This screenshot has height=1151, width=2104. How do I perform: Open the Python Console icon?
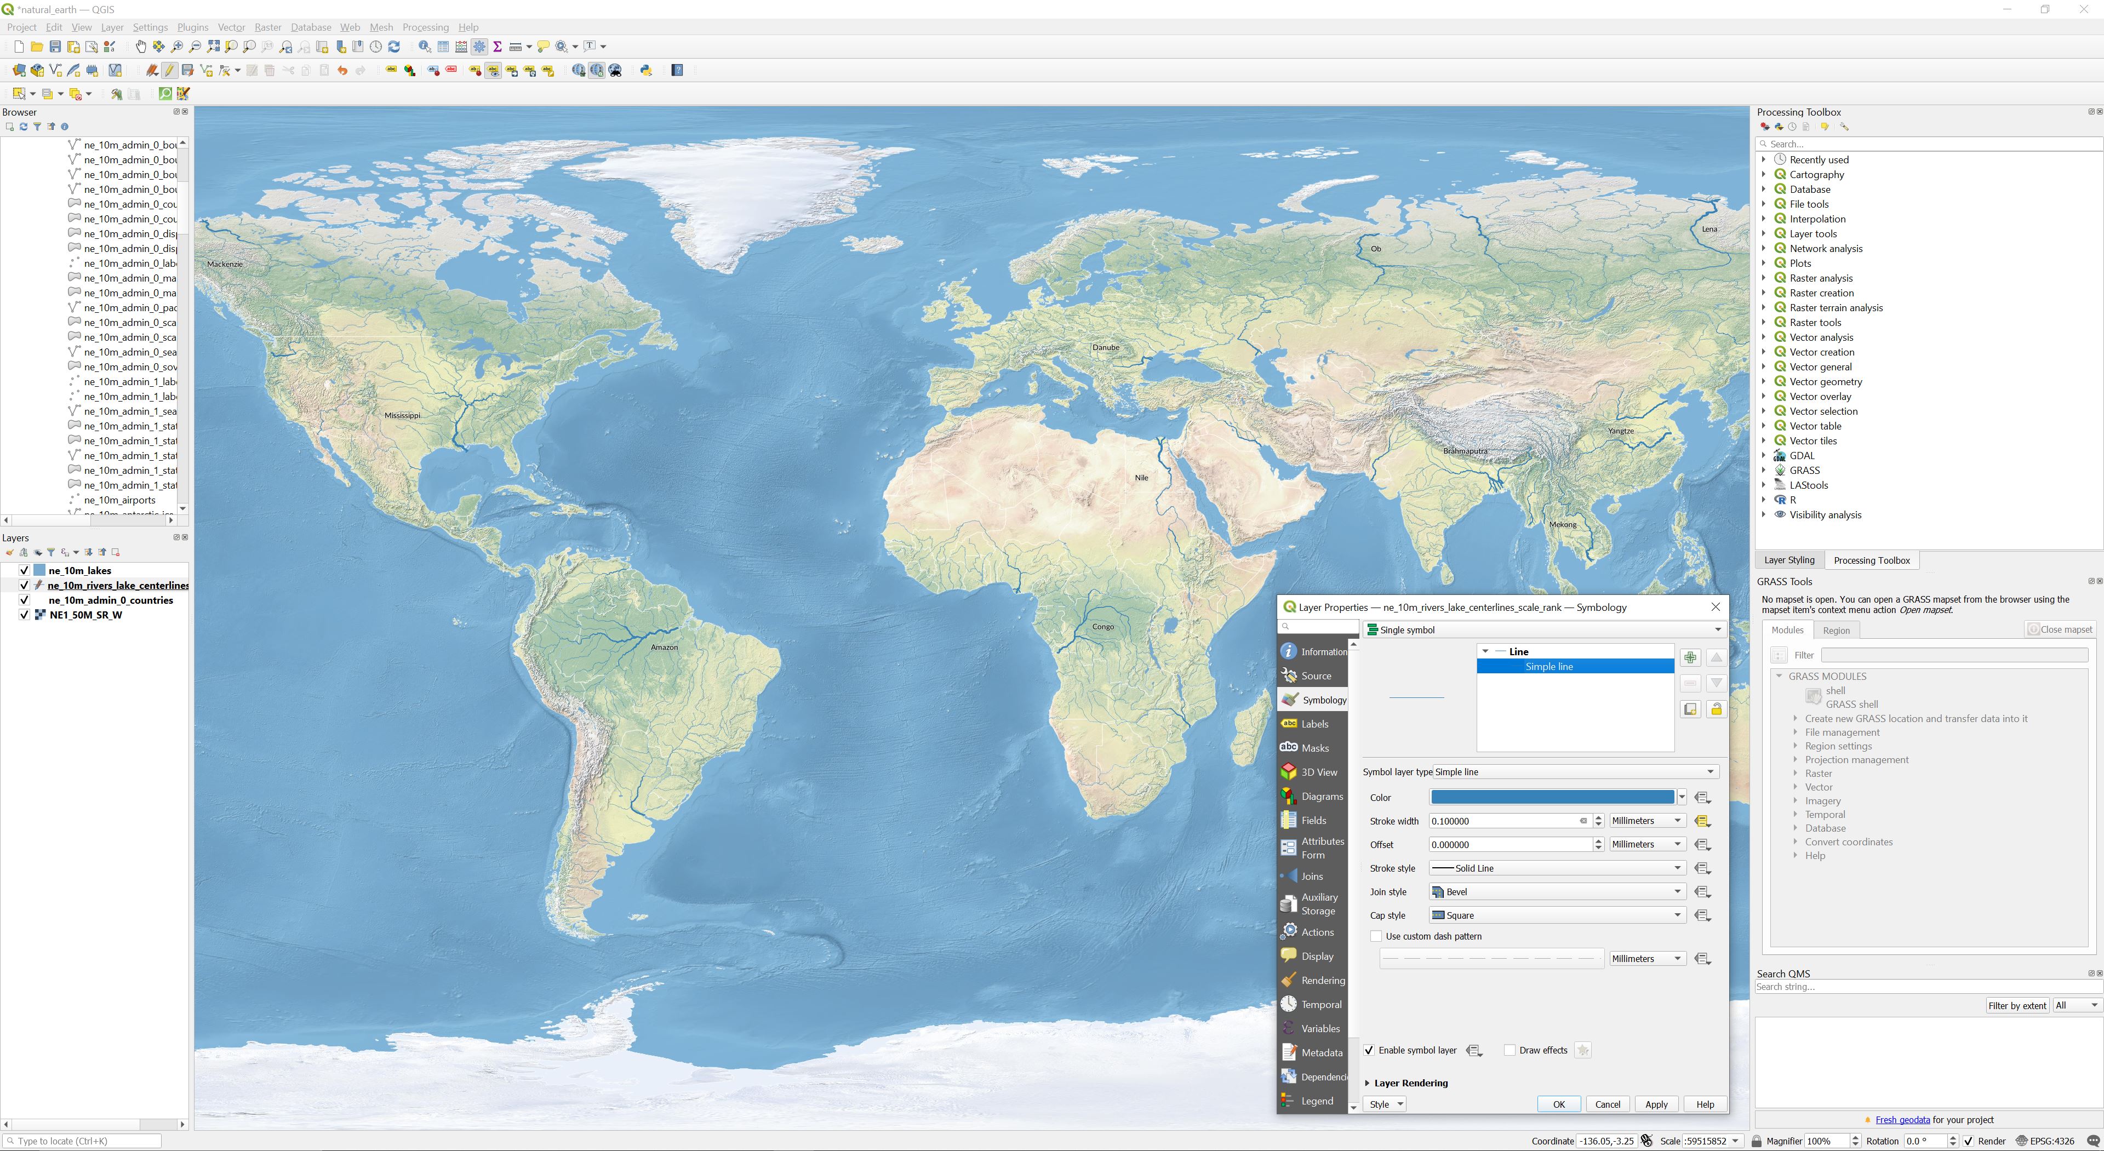click(646, 70)
